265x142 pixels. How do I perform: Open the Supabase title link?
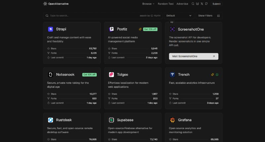tap(125, 120)
